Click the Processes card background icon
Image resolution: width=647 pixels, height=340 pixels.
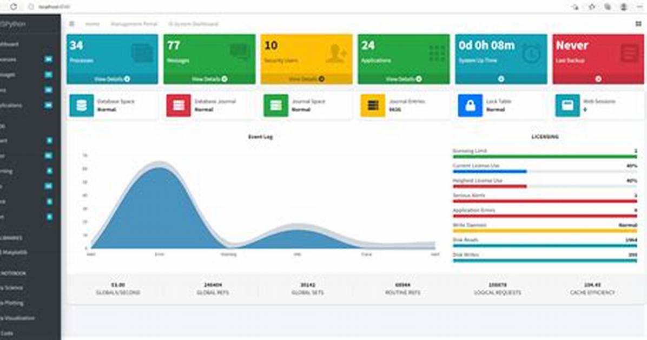(x=143, y=53)
